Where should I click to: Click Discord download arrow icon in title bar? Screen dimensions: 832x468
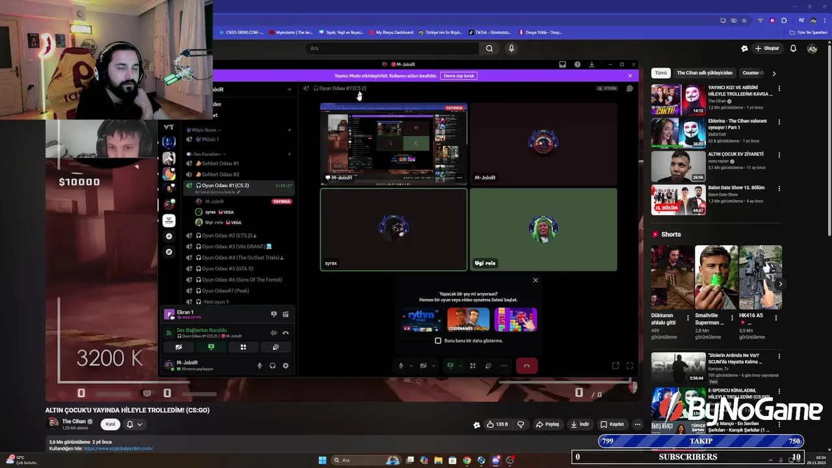tap(591, 64)
